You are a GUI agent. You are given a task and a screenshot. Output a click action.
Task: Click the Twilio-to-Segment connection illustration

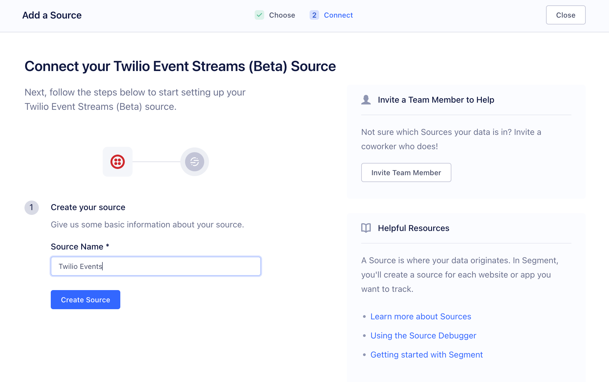[156, 161]
